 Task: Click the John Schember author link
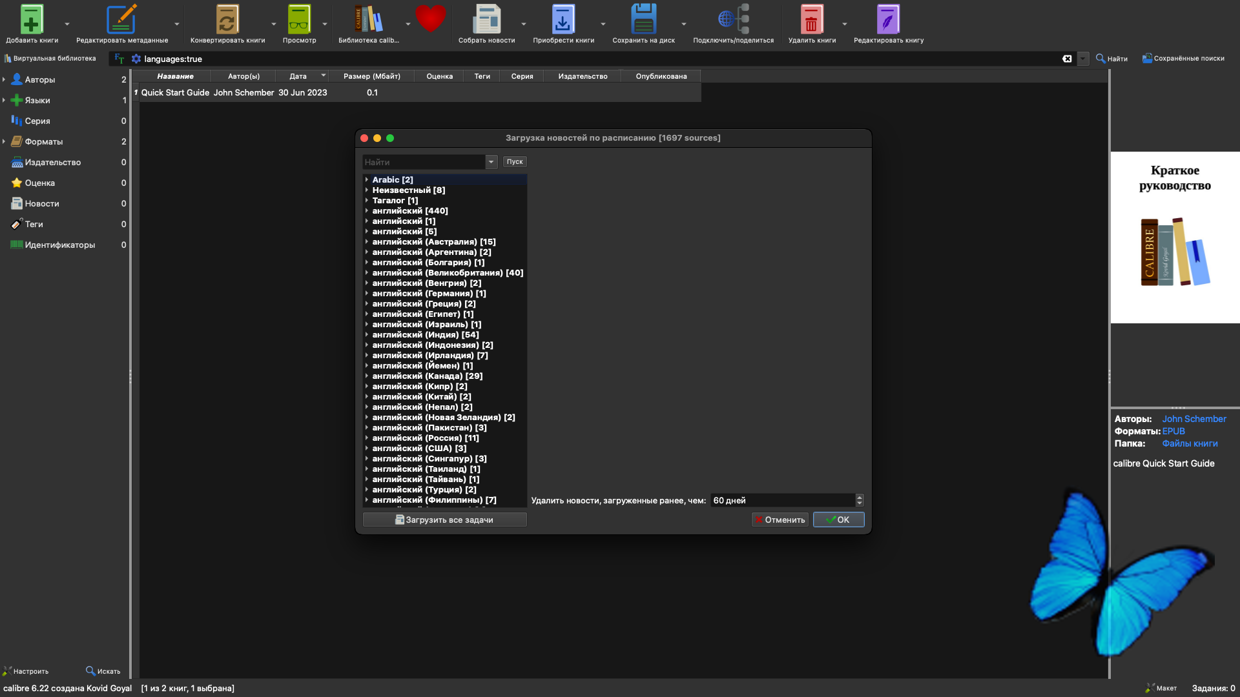coord(1193,419)
